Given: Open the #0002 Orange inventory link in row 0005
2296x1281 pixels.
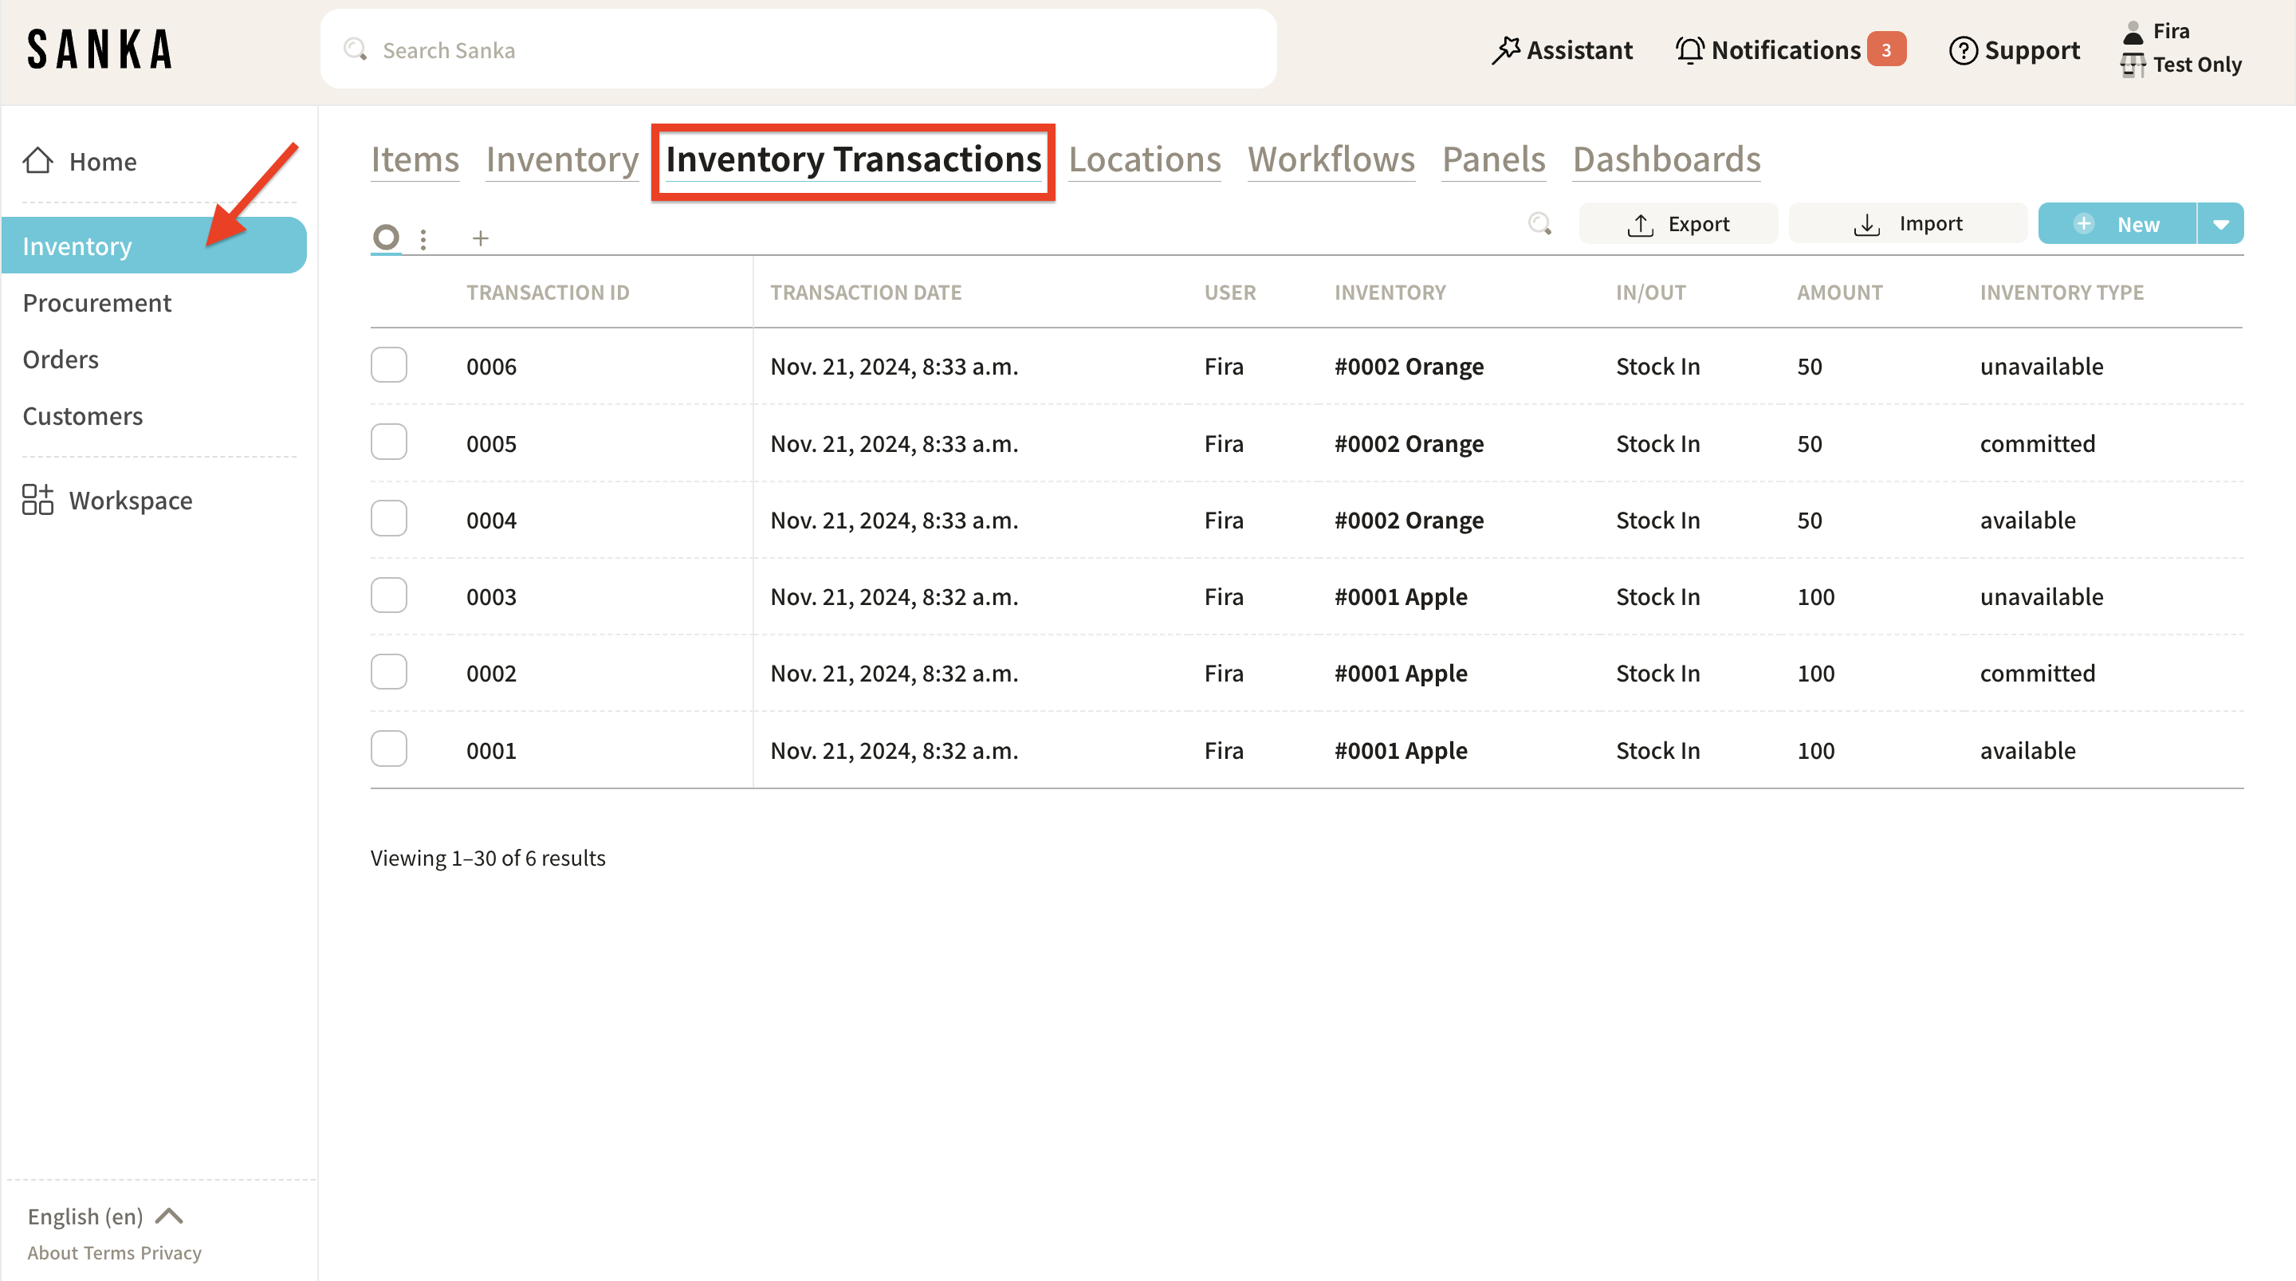Looking at the screenshot, I should coord(1408,443).
